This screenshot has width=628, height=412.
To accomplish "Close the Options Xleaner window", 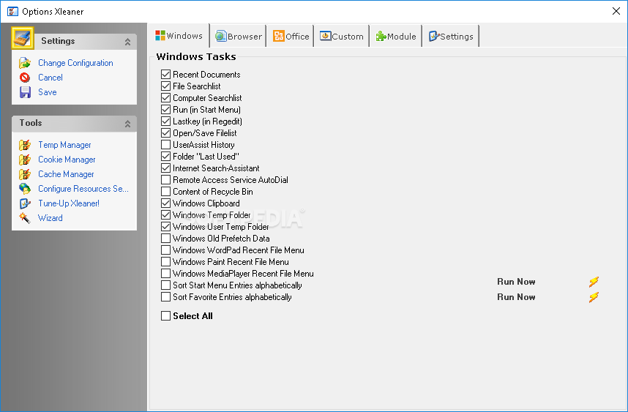I will pyautogui.click(x=616, y=11).
